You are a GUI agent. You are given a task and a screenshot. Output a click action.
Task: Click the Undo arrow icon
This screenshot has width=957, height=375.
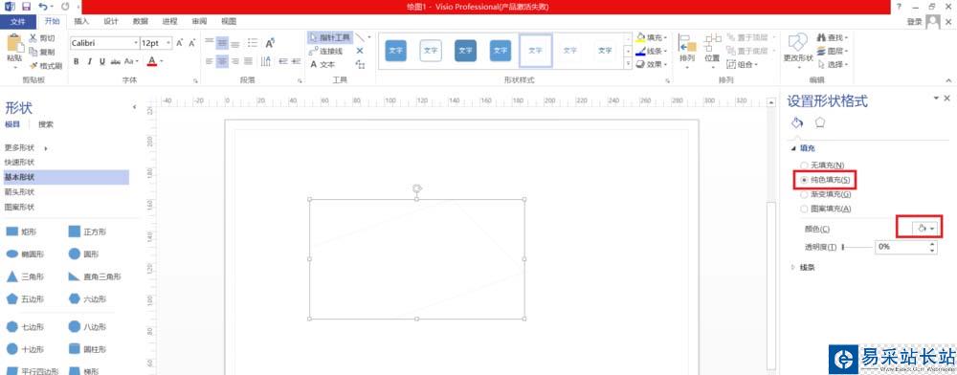pos(43,6)
